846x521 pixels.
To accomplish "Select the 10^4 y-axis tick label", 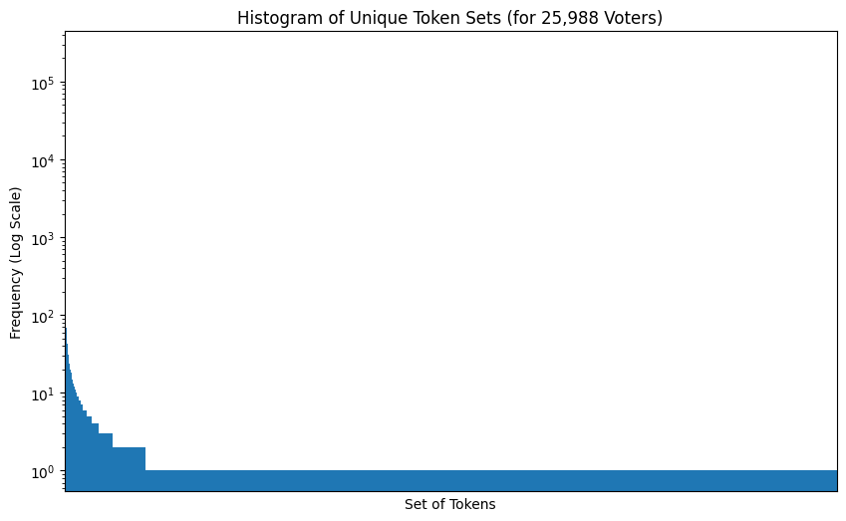I will pyautogui.click(x=45, y=161).
